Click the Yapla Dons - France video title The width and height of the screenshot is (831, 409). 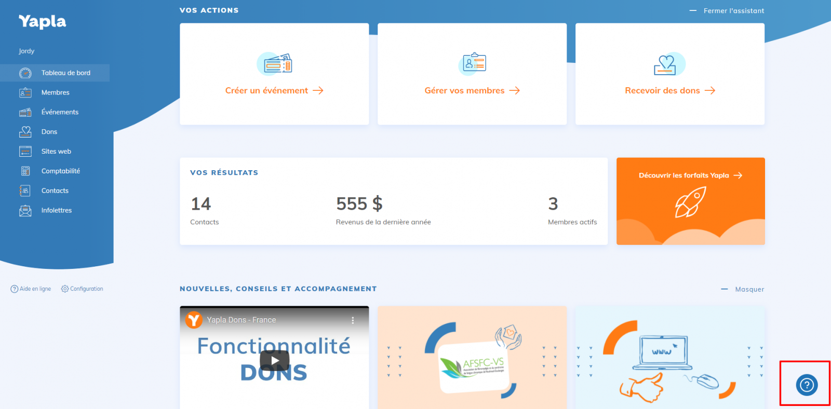[242, 320]
